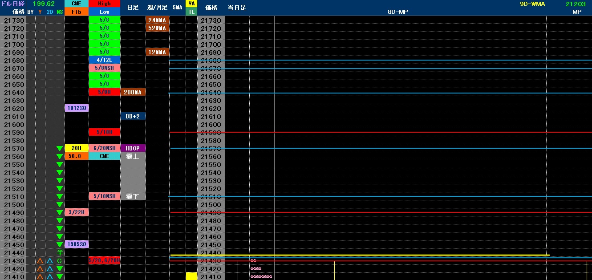Select the purple HBOP cell

[133, 148]
